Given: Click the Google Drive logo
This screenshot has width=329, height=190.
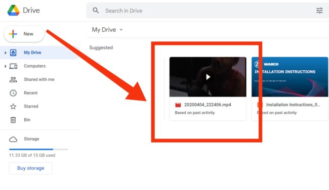Looking at the screenshot, I should 14,10.
